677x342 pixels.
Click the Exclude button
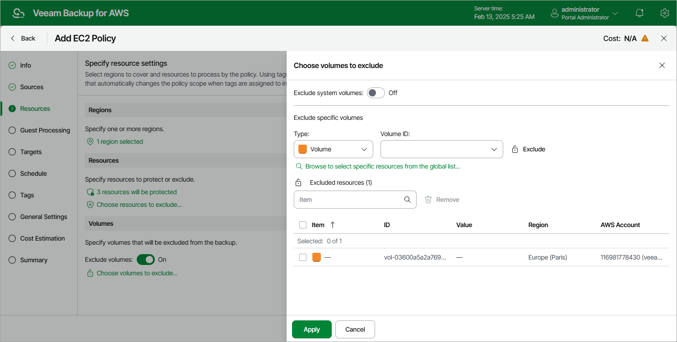529,149
